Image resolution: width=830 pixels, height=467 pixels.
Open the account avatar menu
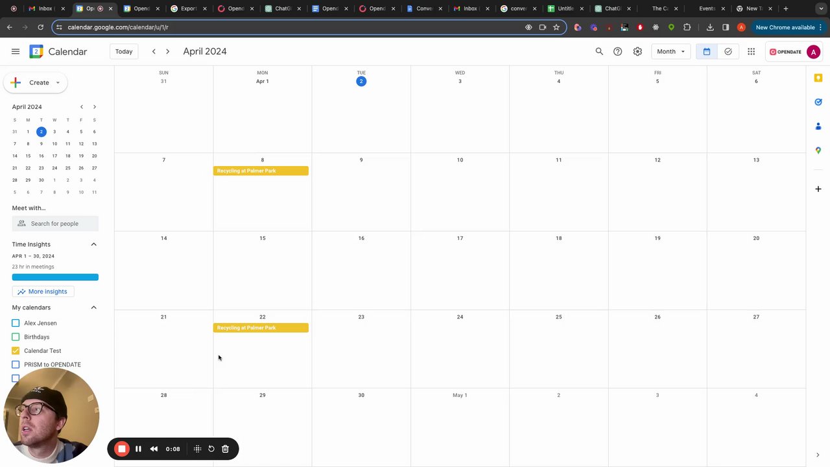[x=813, y=51]
